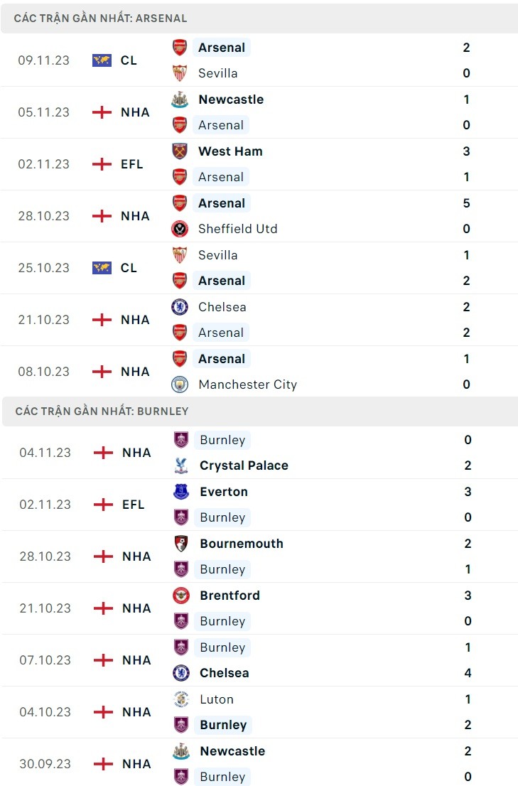Viewport: 518px width, 786px height.
Task: Click the EFL label on Everton match
Action: tap(133, 505)
